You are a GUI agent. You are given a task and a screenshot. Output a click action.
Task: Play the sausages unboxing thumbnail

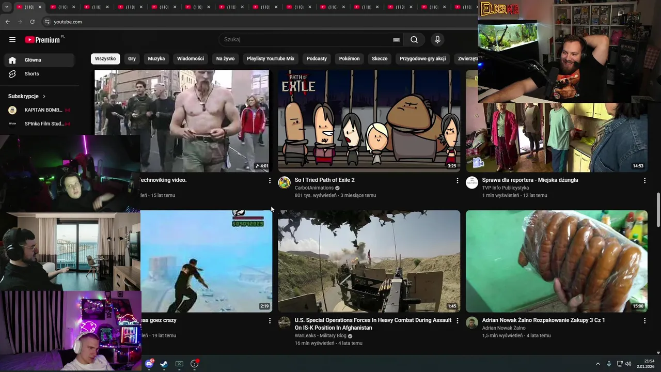coord(557,261)
